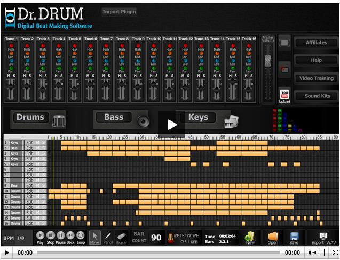Solo sequencer row 2 Bass
The height and width of the screenshot is (260, 340).
[x=44, y=148]
